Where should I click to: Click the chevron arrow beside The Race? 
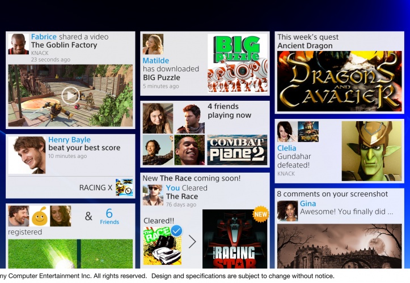tap(192, 242)
